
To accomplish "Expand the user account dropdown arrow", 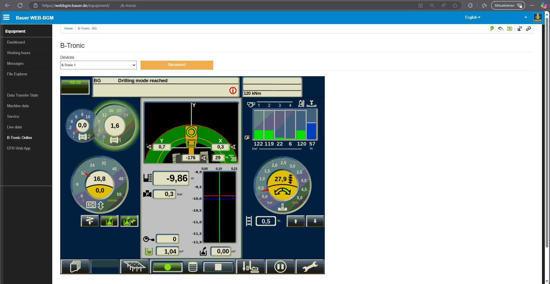I will (526, 17).
